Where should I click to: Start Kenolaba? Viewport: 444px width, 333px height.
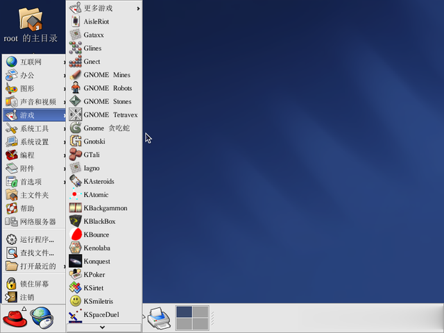tap(104, 248)
